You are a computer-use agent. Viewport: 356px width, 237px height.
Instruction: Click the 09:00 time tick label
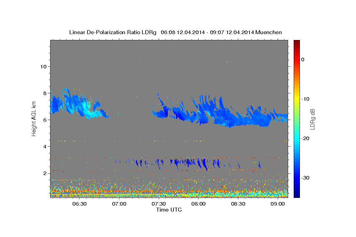coord(278,204)
